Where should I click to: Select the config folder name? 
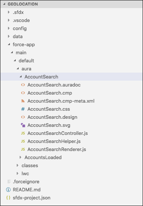20,29
